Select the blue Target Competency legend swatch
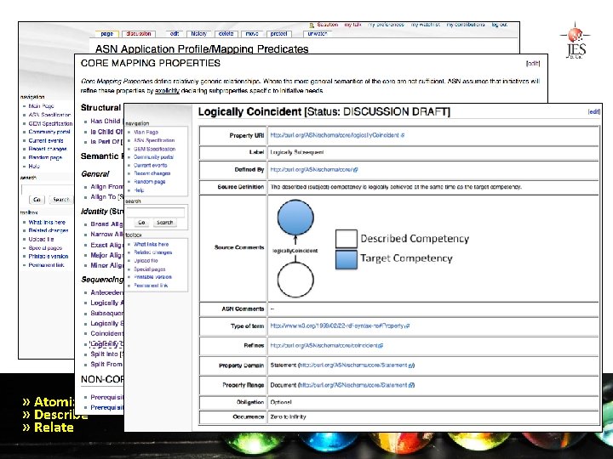Image resolution: width=613 pixels, height=459 pixels. point(347,259)
